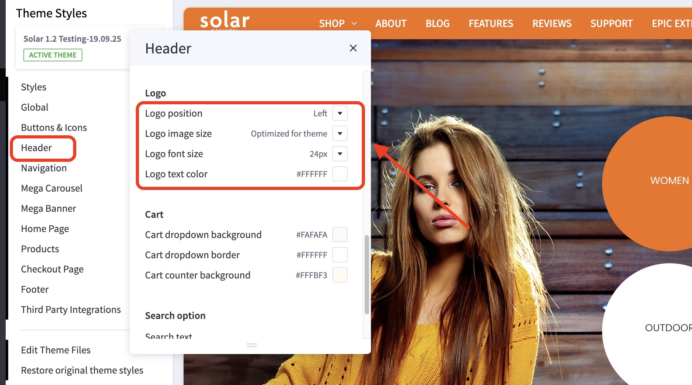The width and height of the screenshot is (692, 385).
Task: Close the Header settings panel
Action: [353, 48]
